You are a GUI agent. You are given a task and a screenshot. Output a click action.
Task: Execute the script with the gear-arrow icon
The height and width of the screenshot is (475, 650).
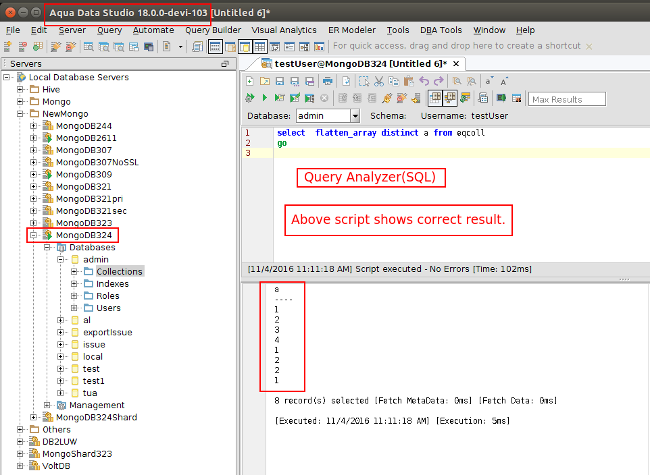point(249,98)
